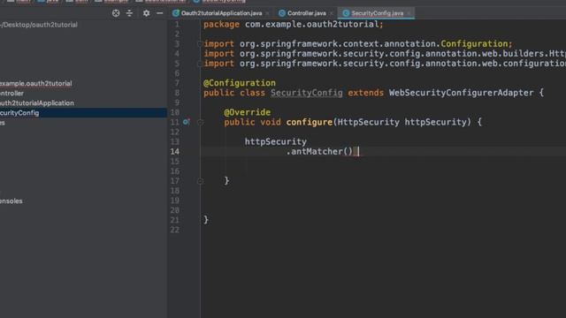Click line number 22 in gutter
Viewport: 566px width, 318px height.
(x=175, y=230)
